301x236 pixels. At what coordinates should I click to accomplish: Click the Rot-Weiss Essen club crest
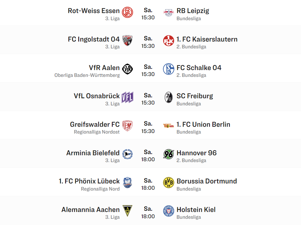(128, 12)
